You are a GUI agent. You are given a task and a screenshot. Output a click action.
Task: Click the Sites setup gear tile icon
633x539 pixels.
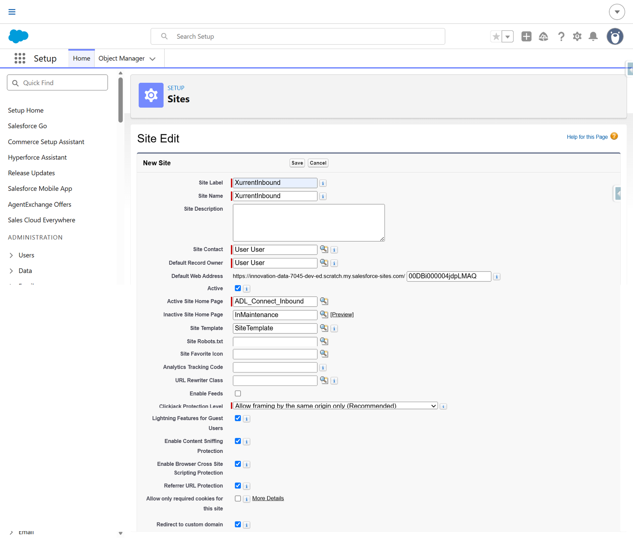(151, 95)
